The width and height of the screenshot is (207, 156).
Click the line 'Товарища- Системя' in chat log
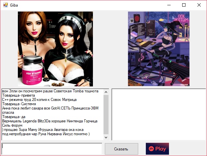[x=19, y=104]
